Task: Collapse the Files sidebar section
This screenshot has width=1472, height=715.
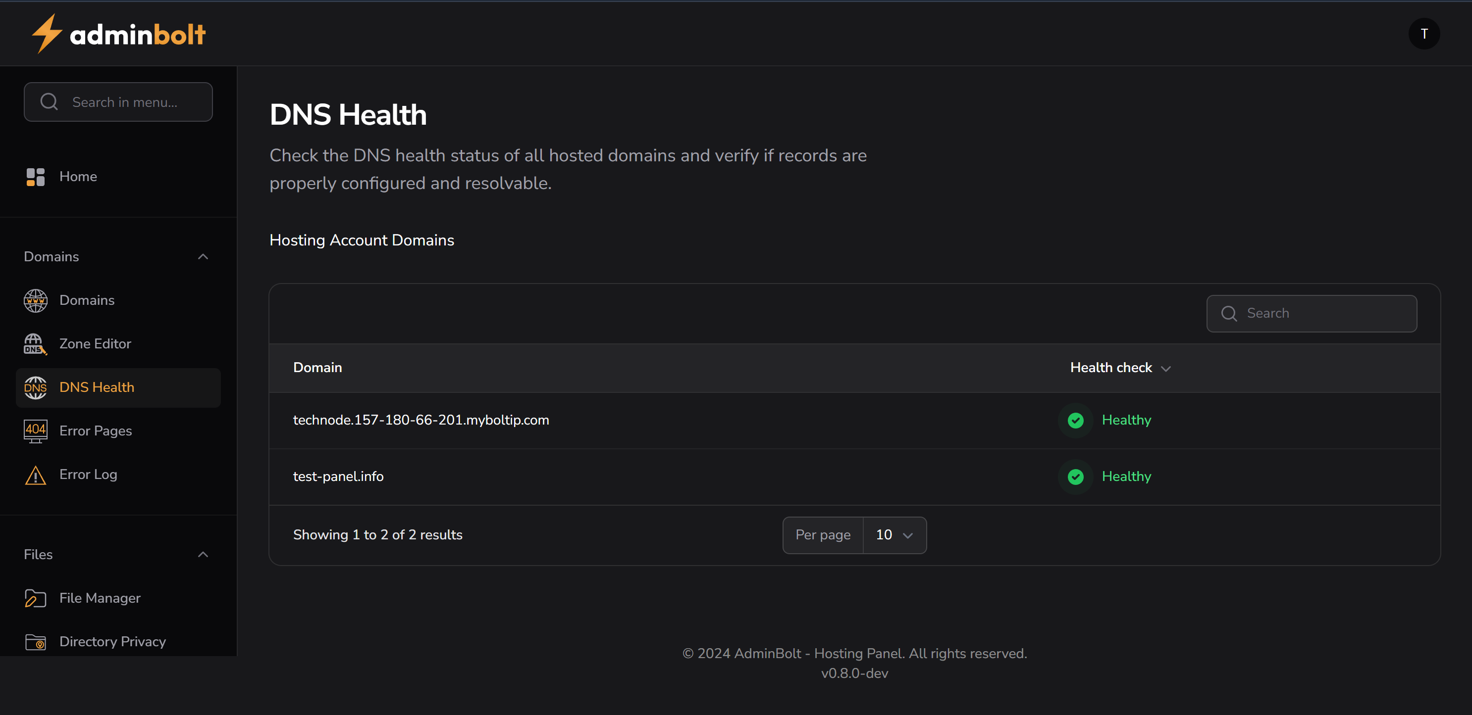Action: [203, 554]
